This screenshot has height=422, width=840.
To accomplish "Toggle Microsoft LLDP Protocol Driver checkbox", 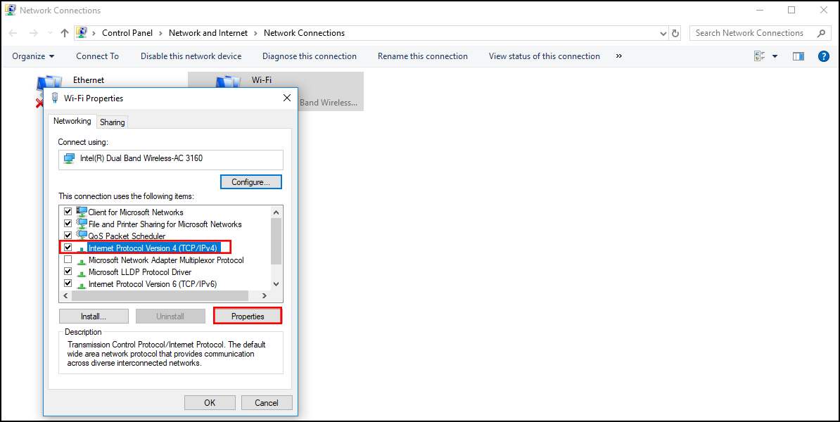I will tap(68, 271).
